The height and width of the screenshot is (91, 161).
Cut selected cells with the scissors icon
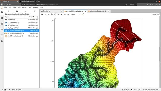pyautogui.click(x=49, y=14)
